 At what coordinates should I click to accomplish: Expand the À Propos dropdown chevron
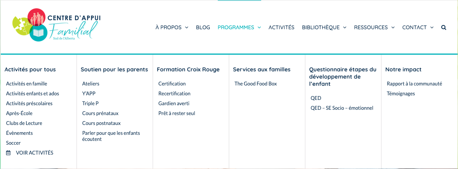pos(187,27)
